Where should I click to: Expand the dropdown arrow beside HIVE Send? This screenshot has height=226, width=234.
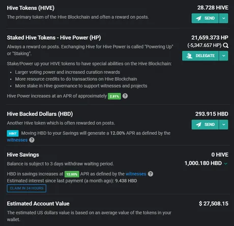pyautogui.click(x=224, y=18)
